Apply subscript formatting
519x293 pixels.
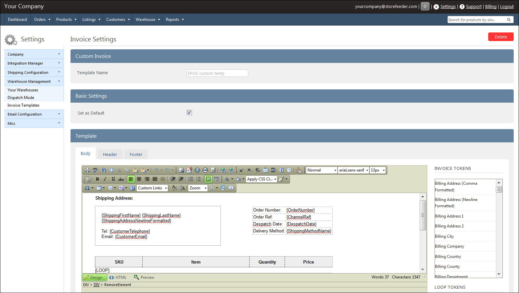(249, 170)
